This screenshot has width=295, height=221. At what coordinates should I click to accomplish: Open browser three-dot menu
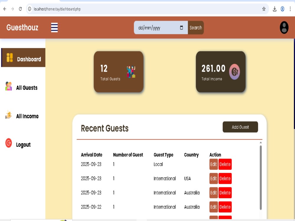pyautogui.click(x=290, y=9)
